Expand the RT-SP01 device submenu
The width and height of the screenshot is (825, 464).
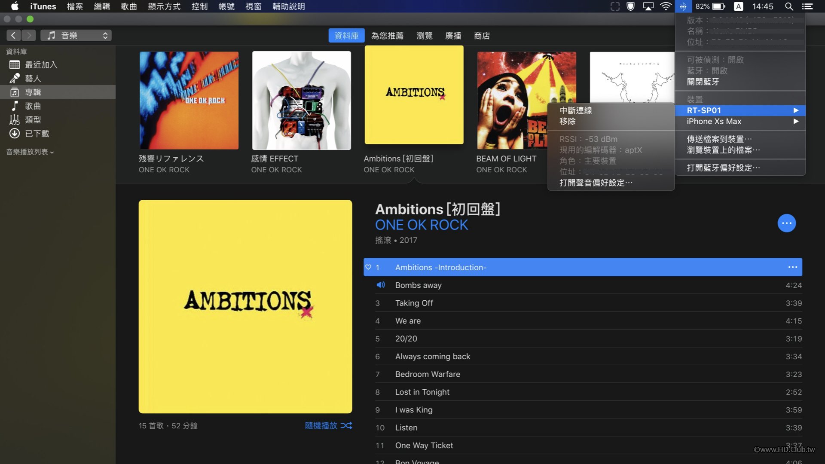740,110
